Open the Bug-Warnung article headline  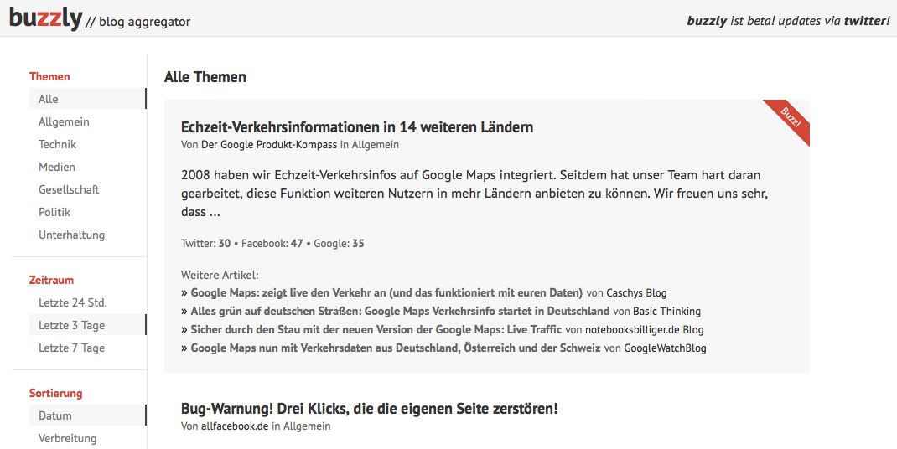pyautogui.click(x=369, y=409)
